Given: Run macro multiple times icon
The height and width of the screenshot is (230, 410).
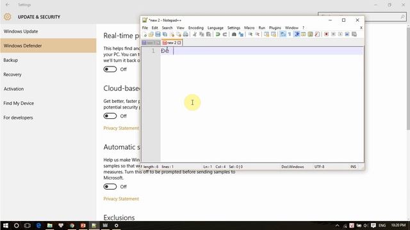Looking at the screenshot, I should coord(347,34).
